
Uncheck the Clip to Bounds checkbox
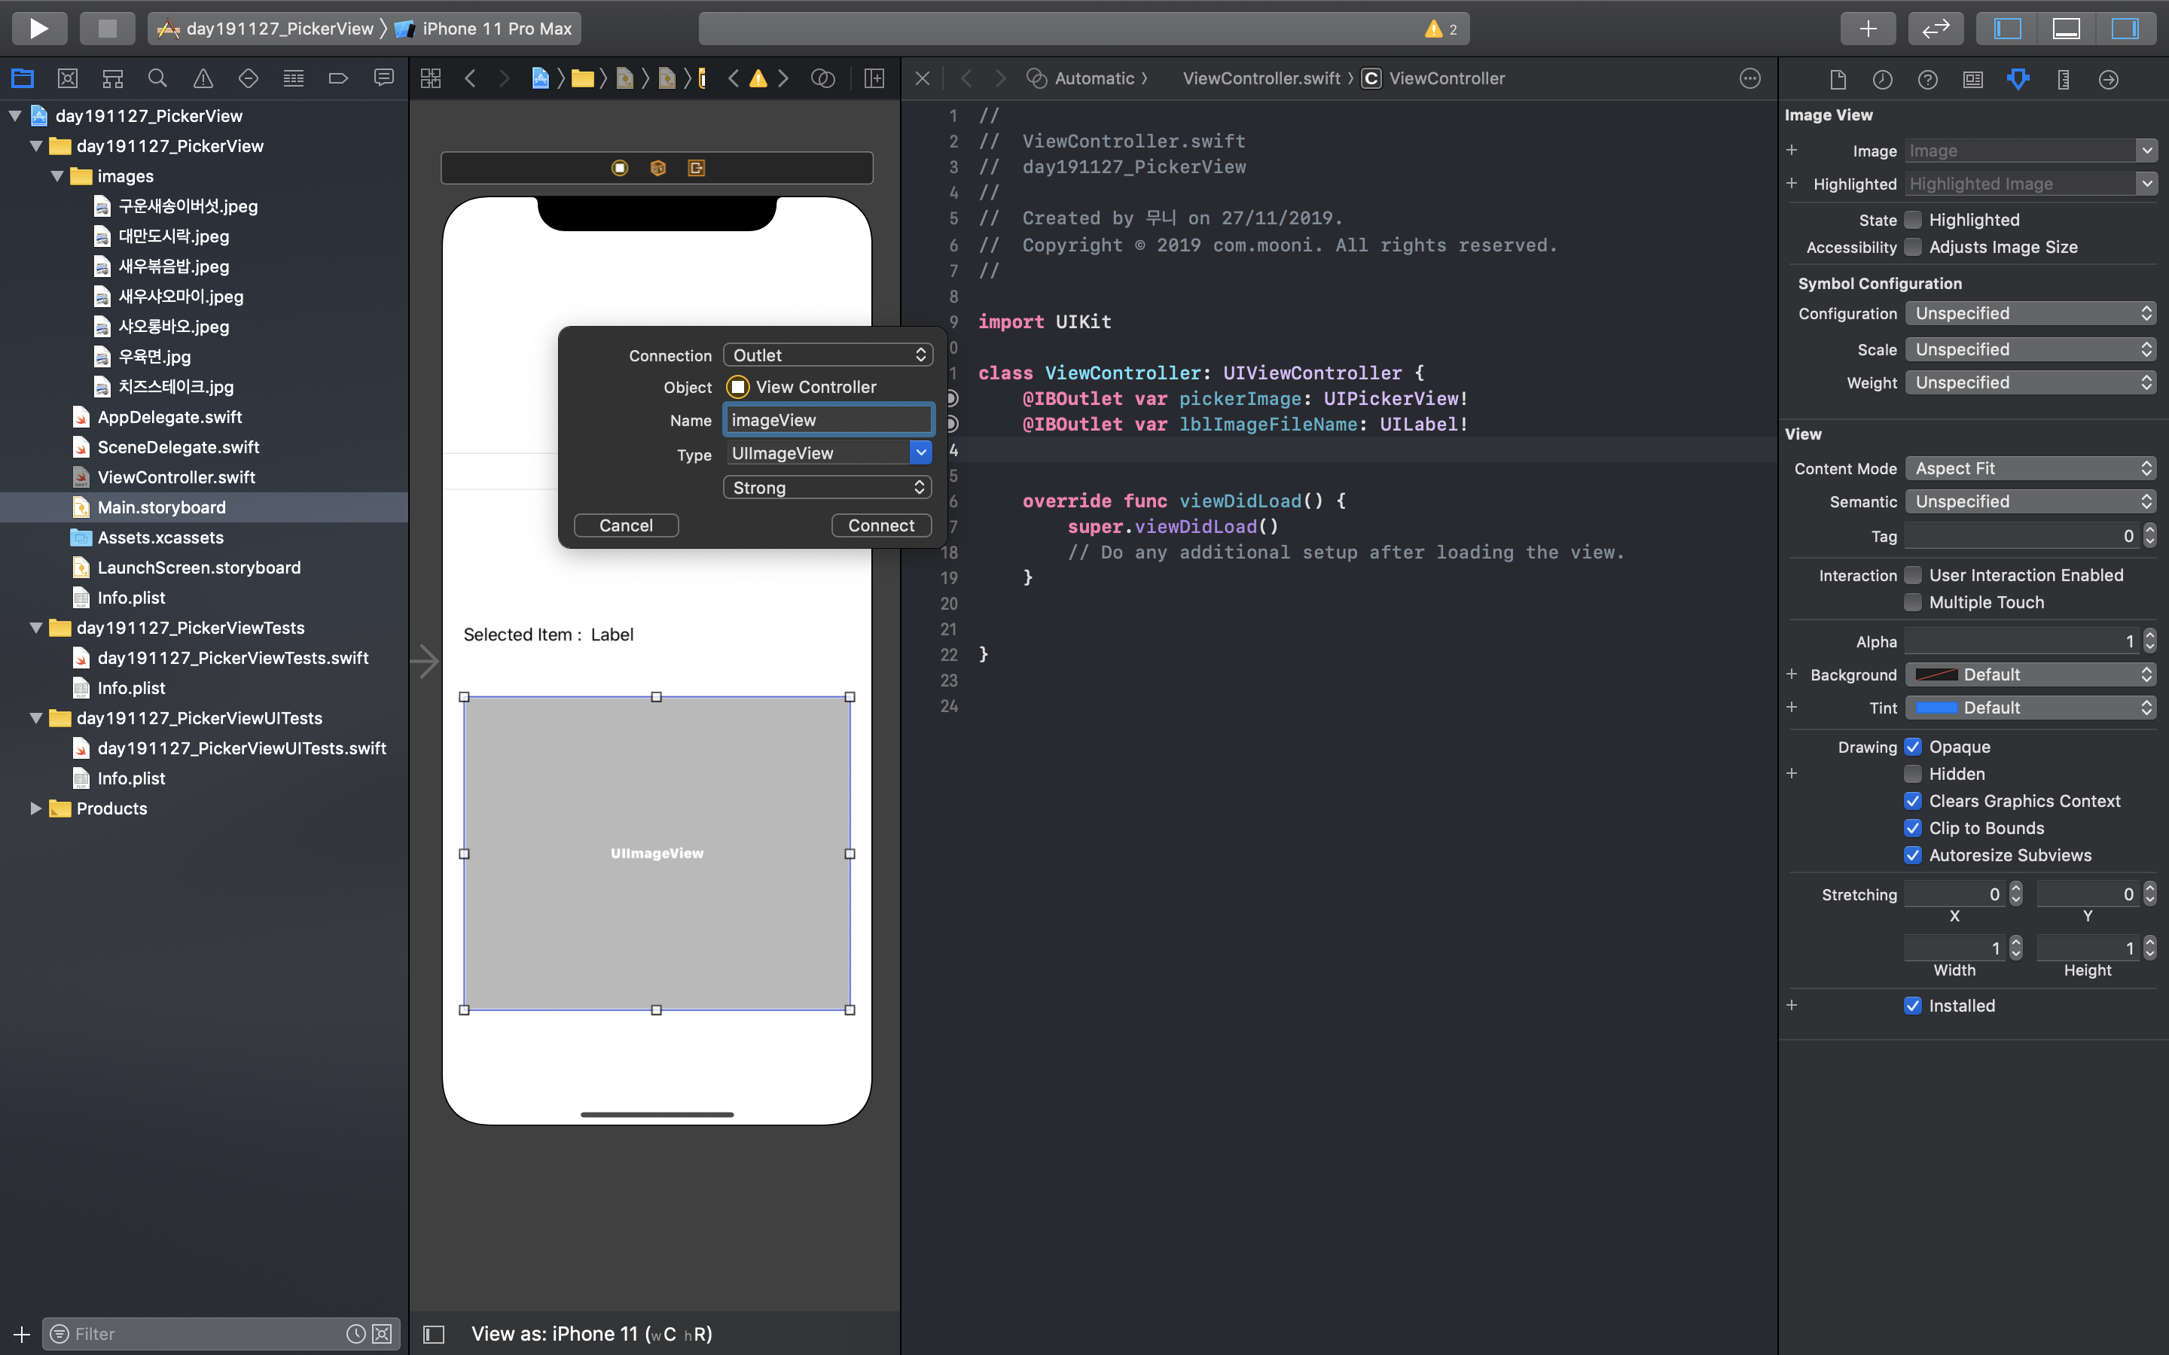coord(1913,828)
